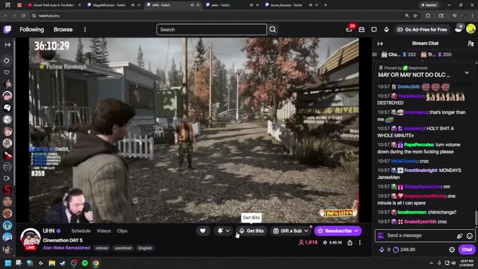This screenshot has height=269, width=478.
Task: Expand the pinned message by Stephnoob
Action: 467,72
